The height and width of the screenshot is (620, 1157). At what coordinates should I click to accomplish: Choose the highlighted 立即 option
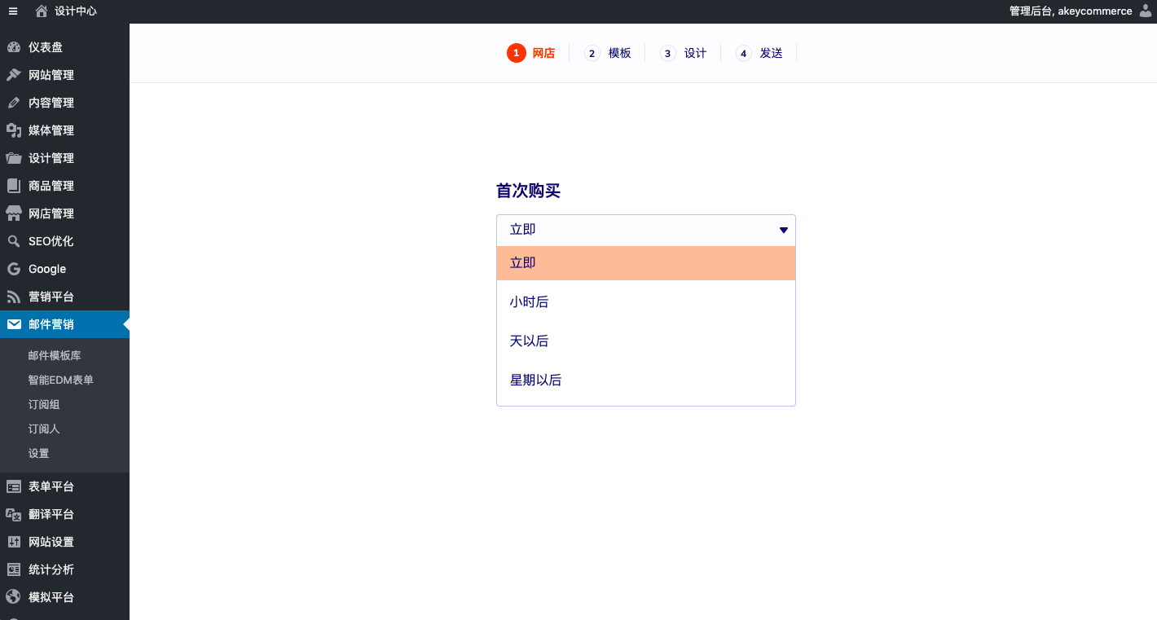pyautogui.click(x=645, y=263)
